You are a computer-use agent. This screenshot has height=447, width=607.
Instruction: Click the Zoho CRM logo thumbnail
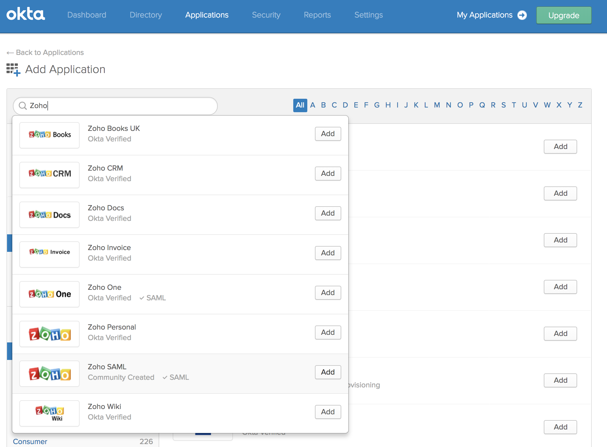click(x=49, y=174)
